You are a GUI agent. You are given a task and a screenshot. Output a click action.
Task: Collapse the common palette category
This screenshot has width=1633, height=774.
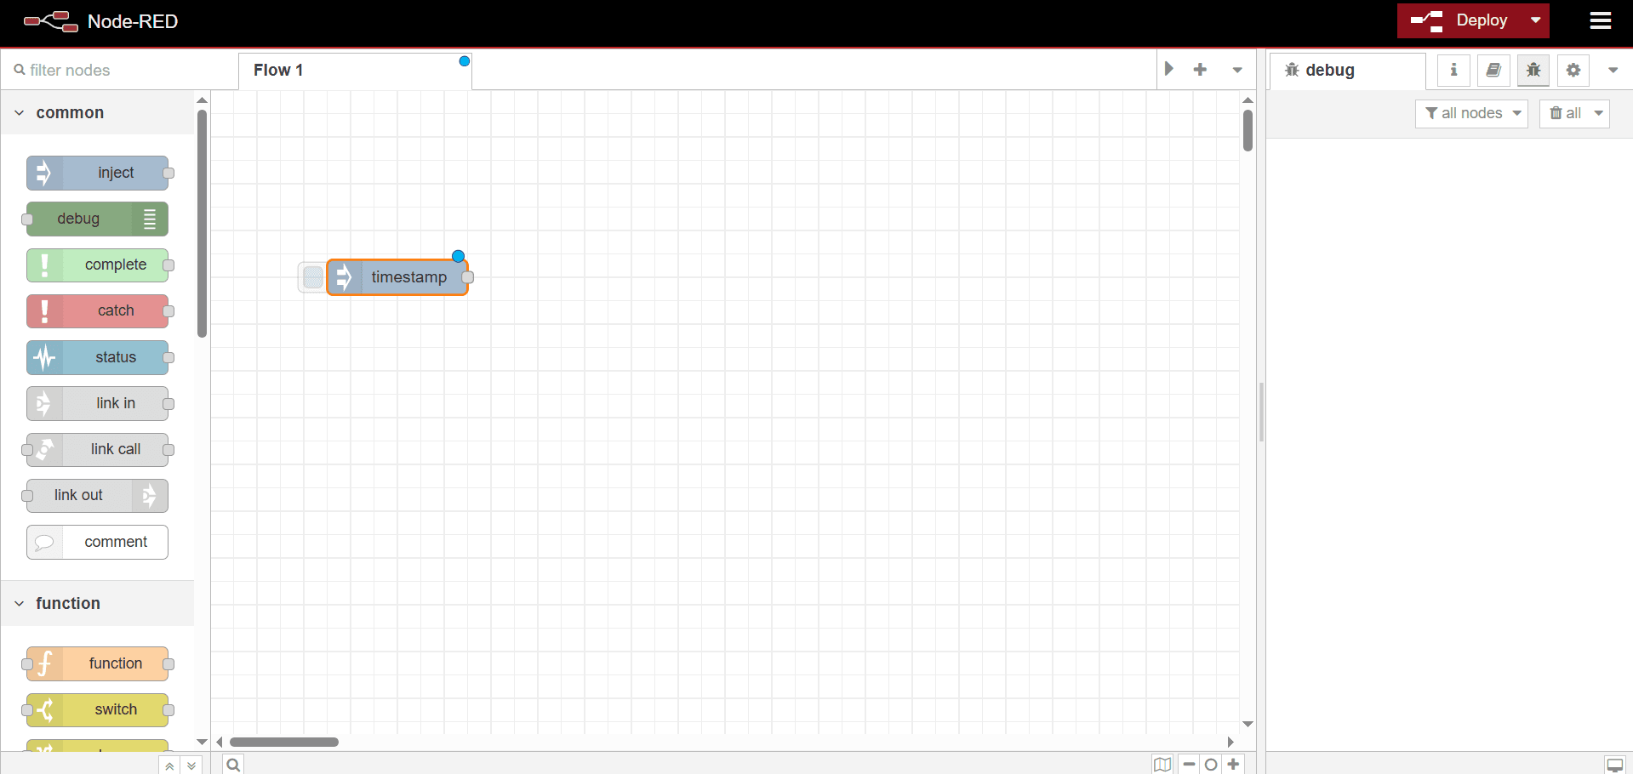click(x=98, y=113)
